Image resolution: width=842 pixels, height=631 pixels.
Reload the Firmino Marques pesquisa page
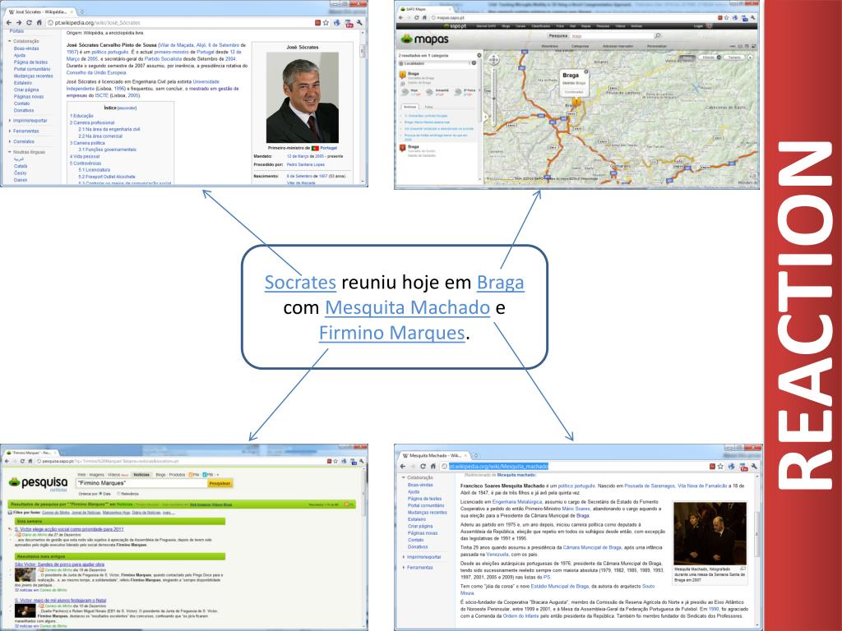click(x=22, y=461)
